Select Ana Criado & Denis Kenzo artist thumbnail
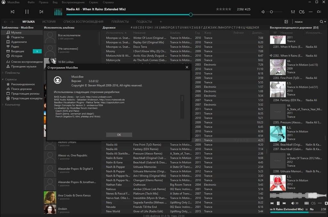Image resolution: width=328 pixels, height=217 pixels. [50, 197]
